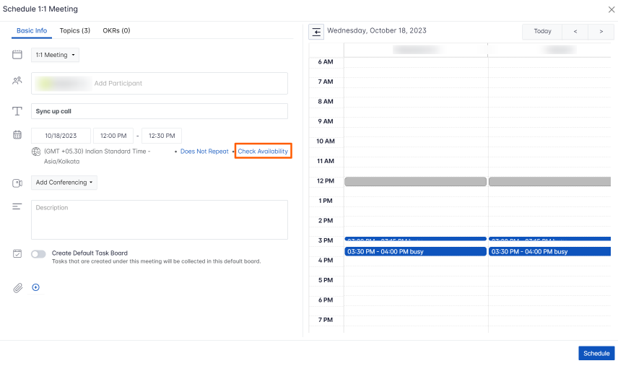Viewport: 618px width, 366px height.
Task: Click the Schedule button
Action: coord(596,354)
